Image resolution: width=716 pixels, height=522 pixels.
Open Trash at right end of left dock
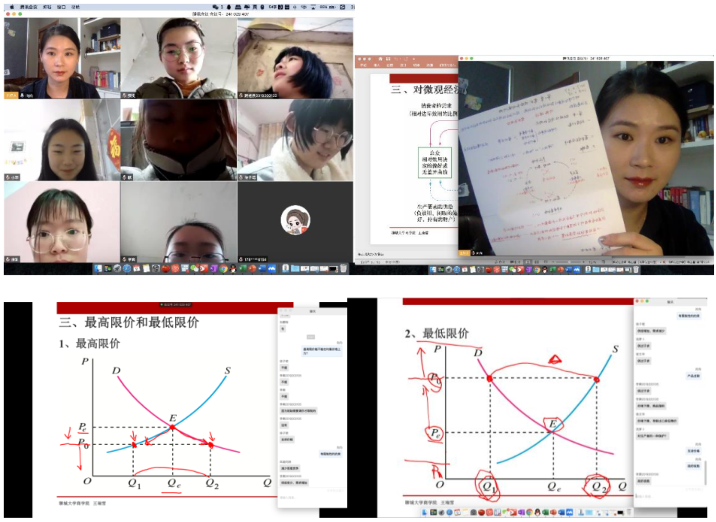[343, 269]
